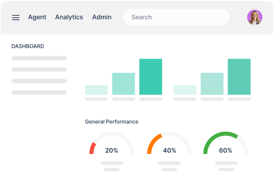Click the first sidebar placeholder item

point(39,58)
